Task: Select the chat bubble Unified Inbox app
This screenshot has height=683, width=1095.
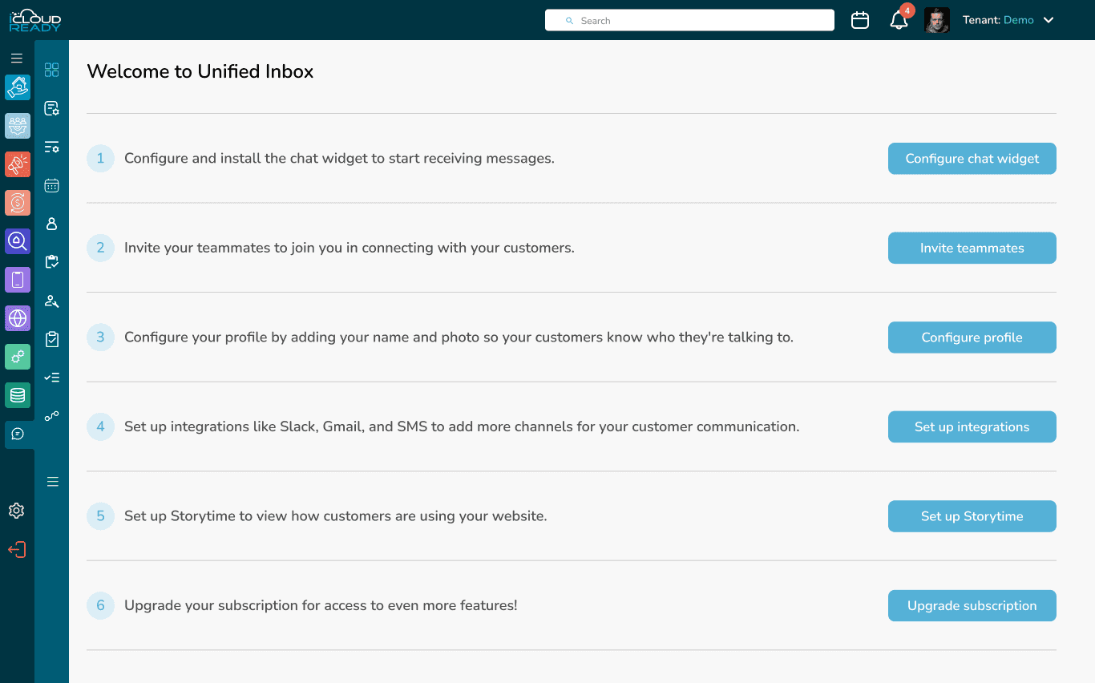Action: click(18, 434)
